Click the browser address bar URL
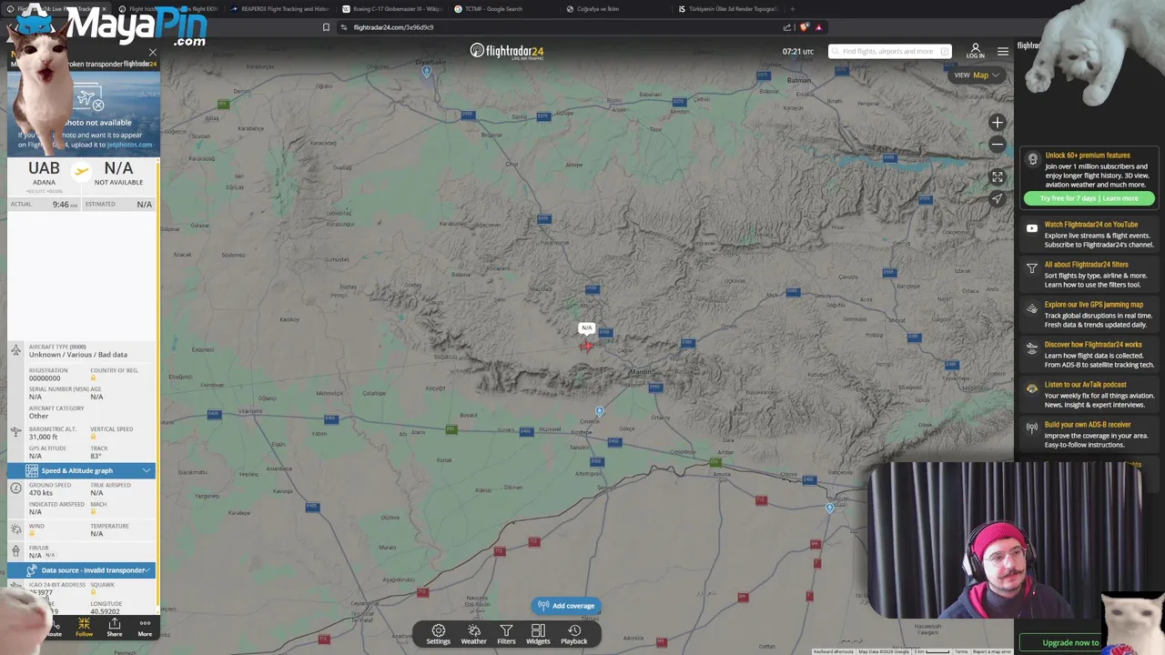Screen dimensions: 1165x655 pyautogui.click(x=393, y=27)
